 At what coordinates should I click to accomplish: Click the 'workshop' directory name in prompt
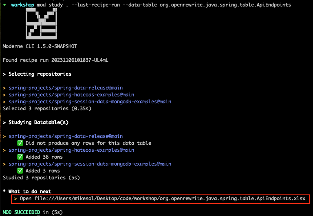[22, 5]
